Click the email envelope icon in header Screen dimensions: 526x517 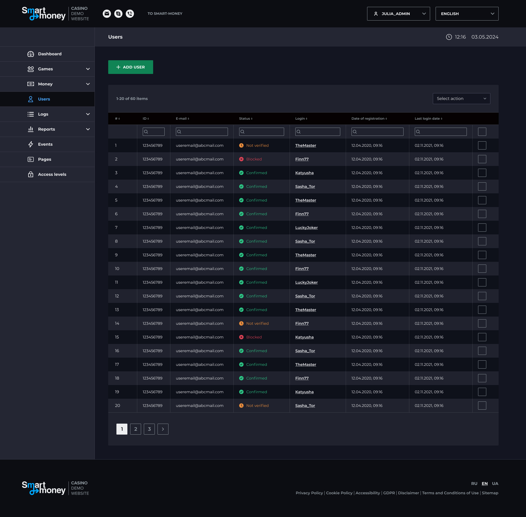107,14
